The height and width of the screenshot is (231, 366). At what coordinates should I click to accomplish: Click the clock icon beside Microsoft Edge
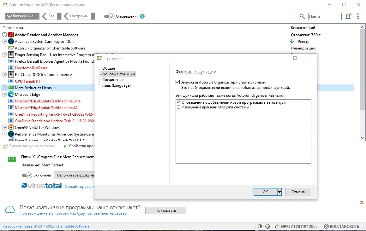tap(4, 94)
